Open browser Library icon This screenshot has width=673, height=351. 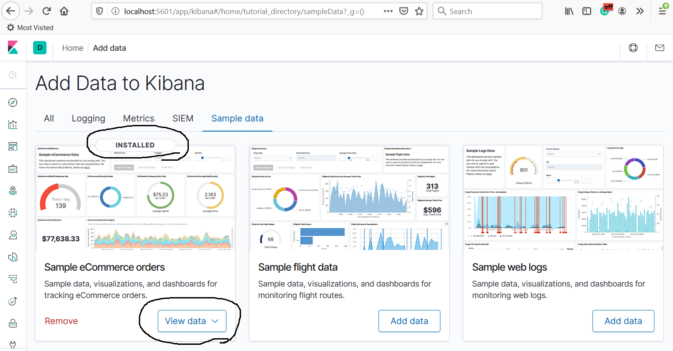click(569, 11)
